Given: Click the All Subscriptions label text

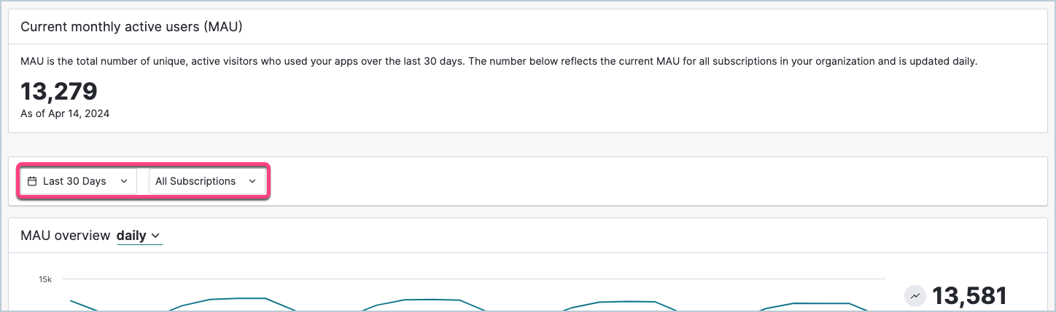Looking at the screenshot, I should pyautogui.click(x=195, y=181).
